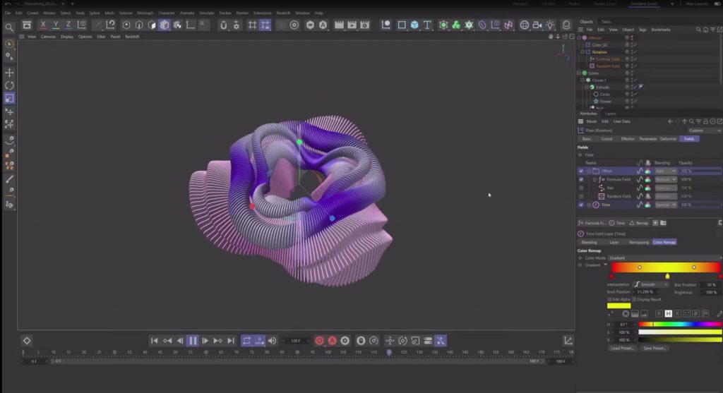Click the Load Preset button
The width and height of the screenshot is (723, 393).
point(622,349)
